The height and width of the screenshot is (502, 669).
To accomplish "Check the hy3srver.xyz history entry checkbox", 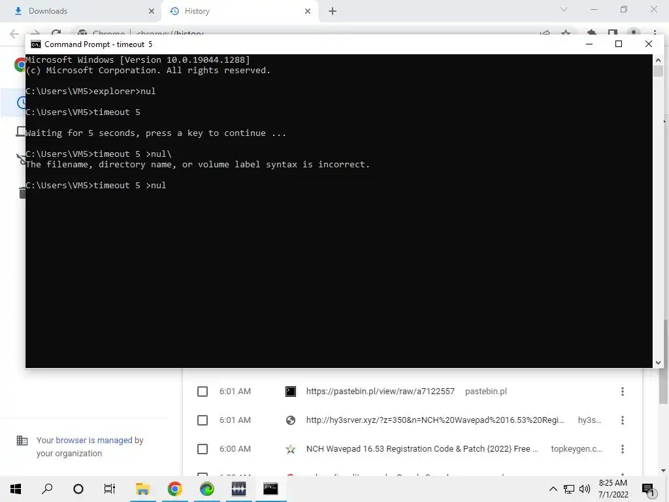I will [x=203, y=420].
